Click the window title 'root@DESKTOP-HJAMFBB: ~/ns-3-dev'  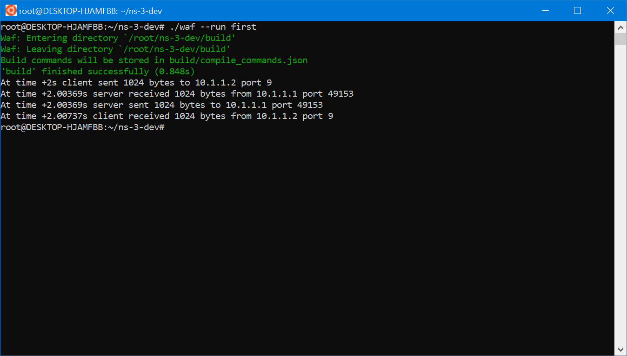[x=91, y=11]
